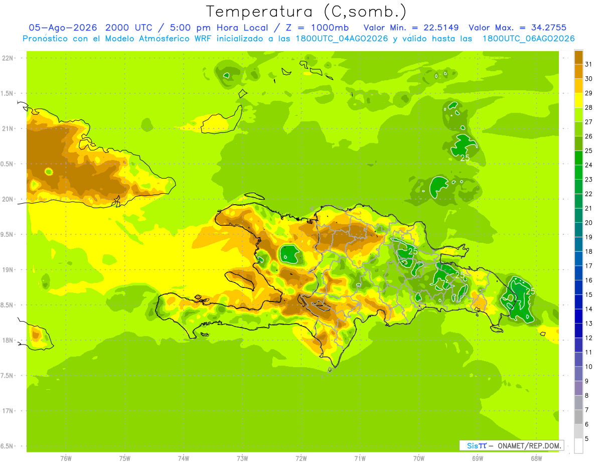Click the "75W" longitude label
The height and width of the screenshot is (465, 602).
125,458
